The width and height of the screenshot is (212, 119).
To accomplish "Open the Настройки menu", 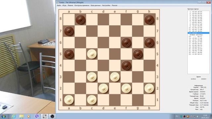I will coord(106,5).
